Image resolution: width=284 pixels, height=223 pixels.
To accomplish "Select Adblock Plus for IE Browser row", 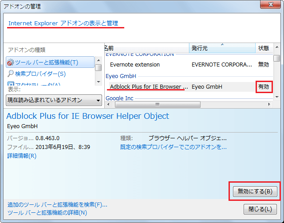I will (149, 87).
